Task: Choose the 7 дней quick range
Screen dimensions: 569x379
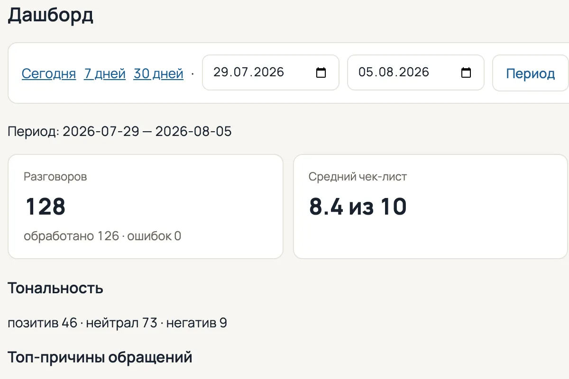Action: coord(105,73)
